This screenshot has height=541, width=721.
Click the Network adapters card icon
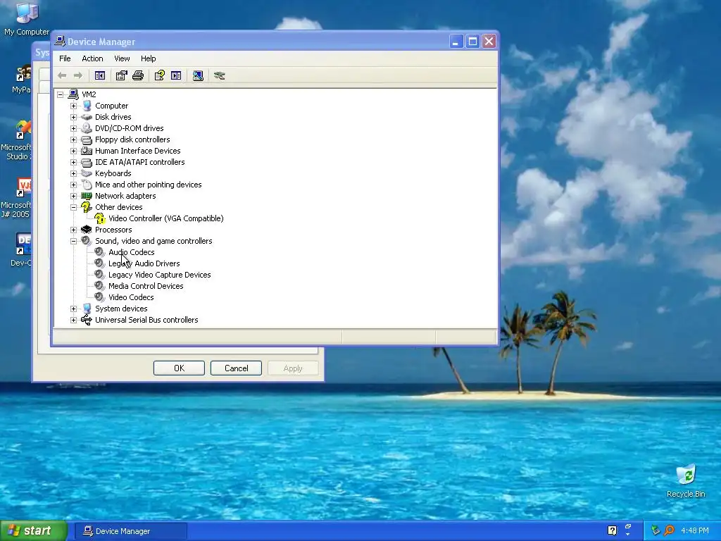[87, 196]
